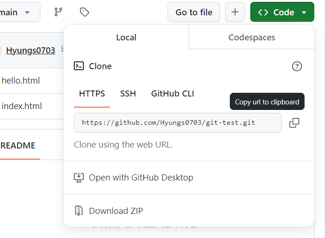Expand the main branch dropdown
This screenshot has height=238, width=325.
[19, 12]
